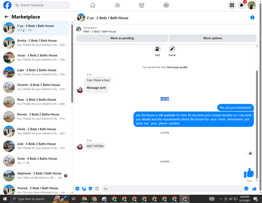Add people to the chat
This screenshot has width=262, height=203.
[x=157, y=49]
